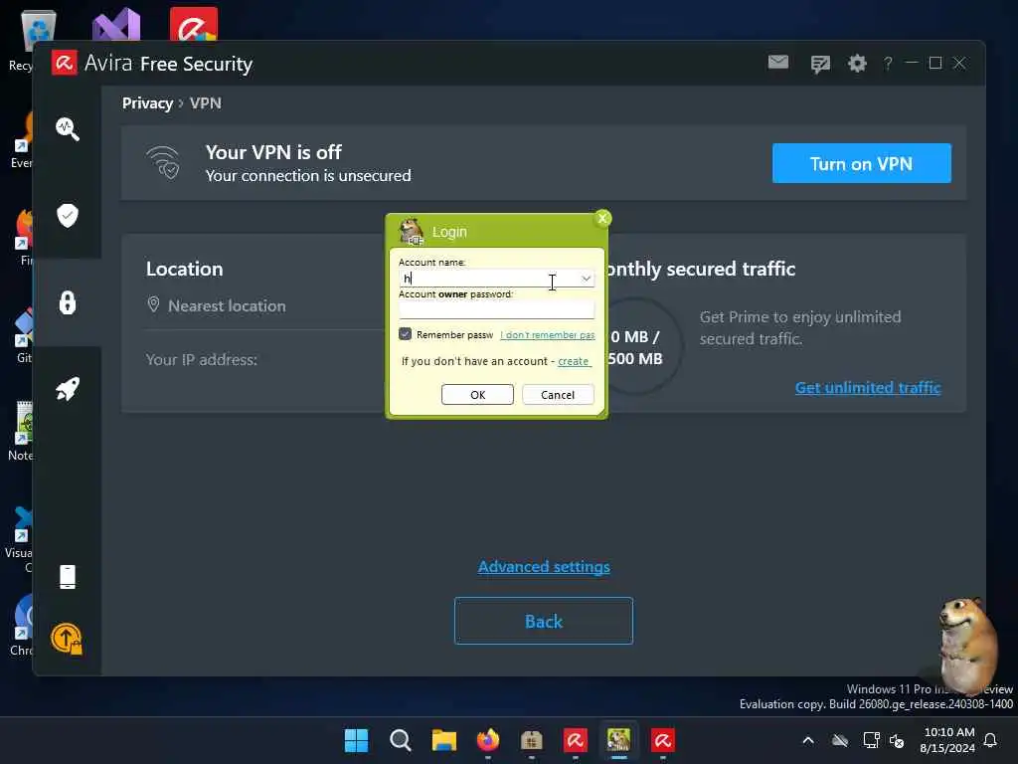
Task: Open the mobile device sidebar icon
Action: click(68, 577)
